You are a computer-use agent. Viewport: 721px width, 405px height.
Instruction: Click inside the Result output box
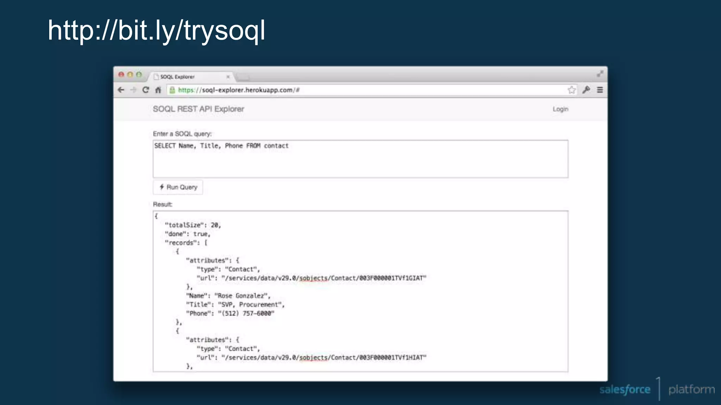pos(360,292)
